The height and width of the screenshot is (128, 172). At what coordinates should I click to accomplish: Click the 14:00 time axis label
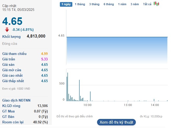coord(155,105)
